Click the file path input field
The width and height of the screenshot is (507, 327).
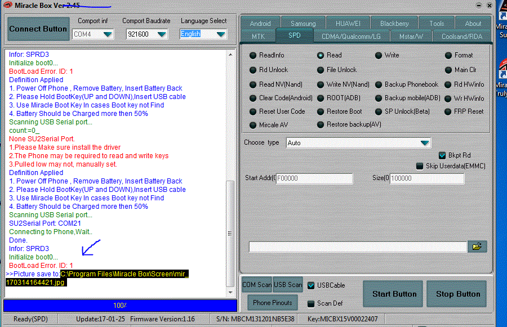click(x=358, y=247)
